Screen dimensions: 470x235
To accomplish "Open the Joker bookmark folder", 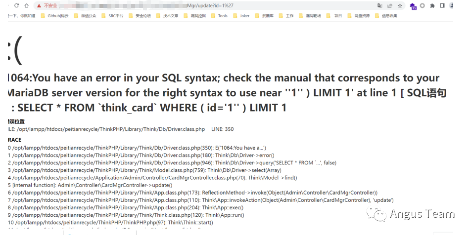I will pyautogui.click(x=241, y=16).
